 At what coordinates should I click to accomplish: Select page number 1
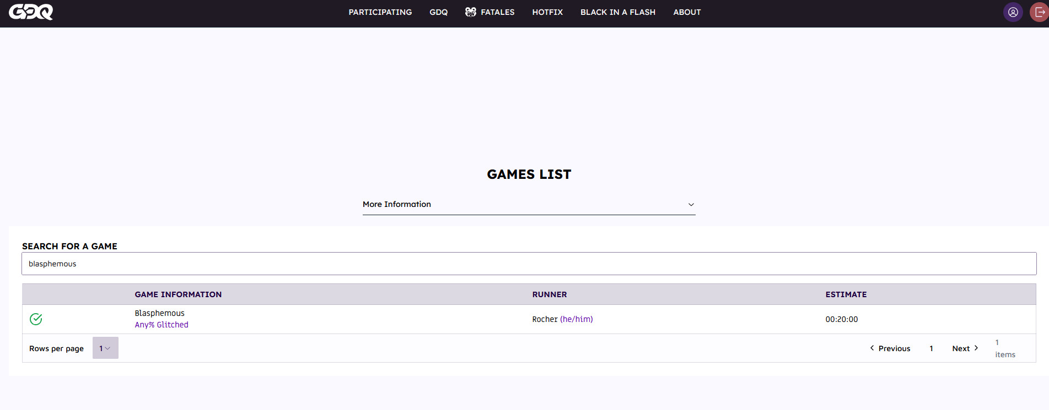click(931, 348)
